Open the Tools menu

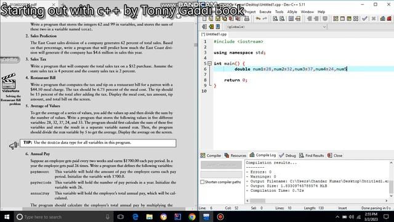[279, 12]
